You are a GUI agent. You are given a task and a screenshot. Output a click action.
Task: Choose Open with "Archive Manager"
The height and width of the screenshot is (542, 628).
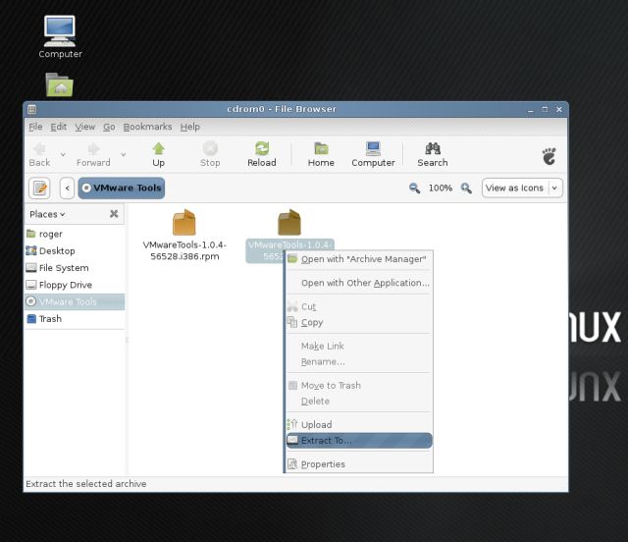click(x=359, y=259)
